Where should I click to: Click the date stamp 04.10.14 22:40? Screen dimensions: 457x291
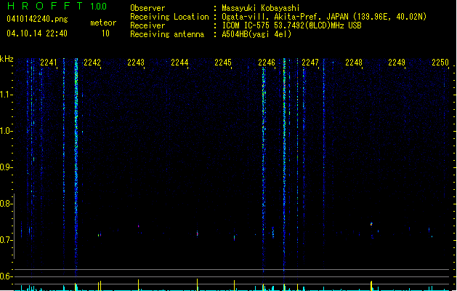click(37, 33)
